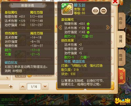Click green up arrow beside 治疗强度

pyautogui.click(x=88, y=32)
